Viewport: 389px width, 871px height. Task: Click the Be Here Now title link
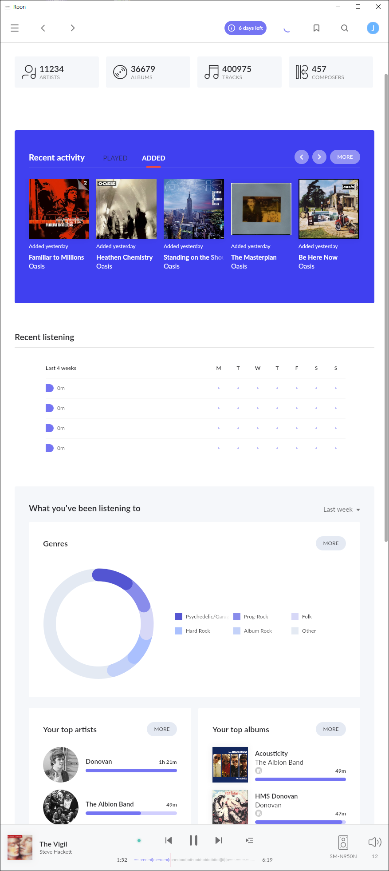[x=318, y=257]
